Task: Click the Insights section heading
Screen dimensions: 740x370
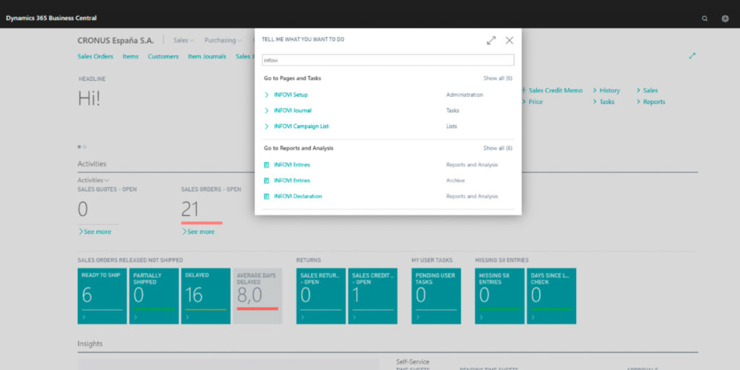Action: 90,343
